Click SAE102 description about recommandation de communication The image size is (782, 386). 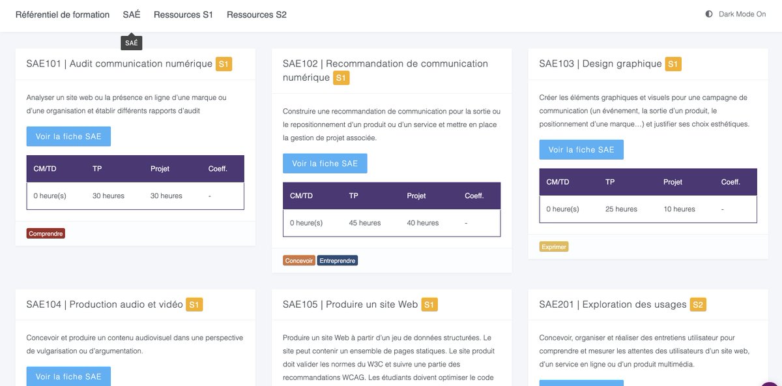(x=392, y=125)
